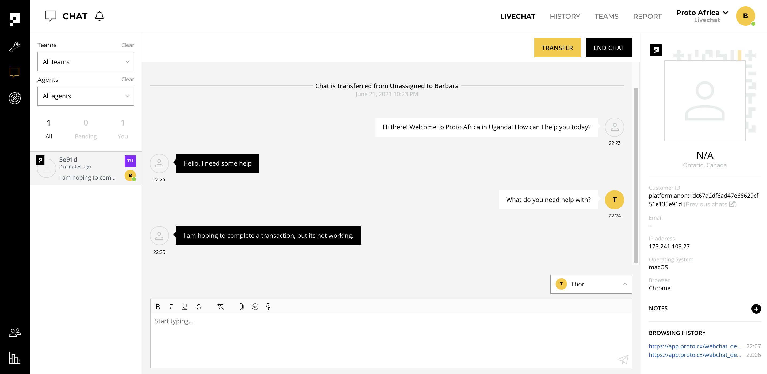767x374 pixels.
Task: Select the You chats filter
Action: coord(123,129)
